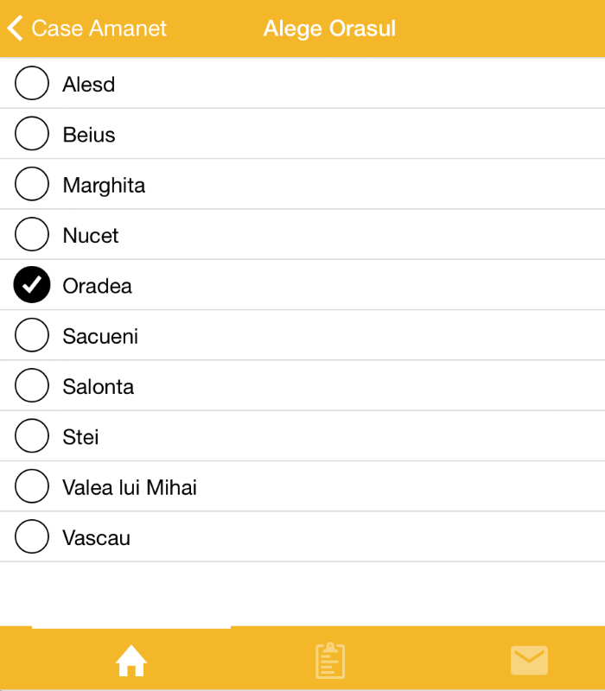Tap the Salonta city label

click(99, 387)
